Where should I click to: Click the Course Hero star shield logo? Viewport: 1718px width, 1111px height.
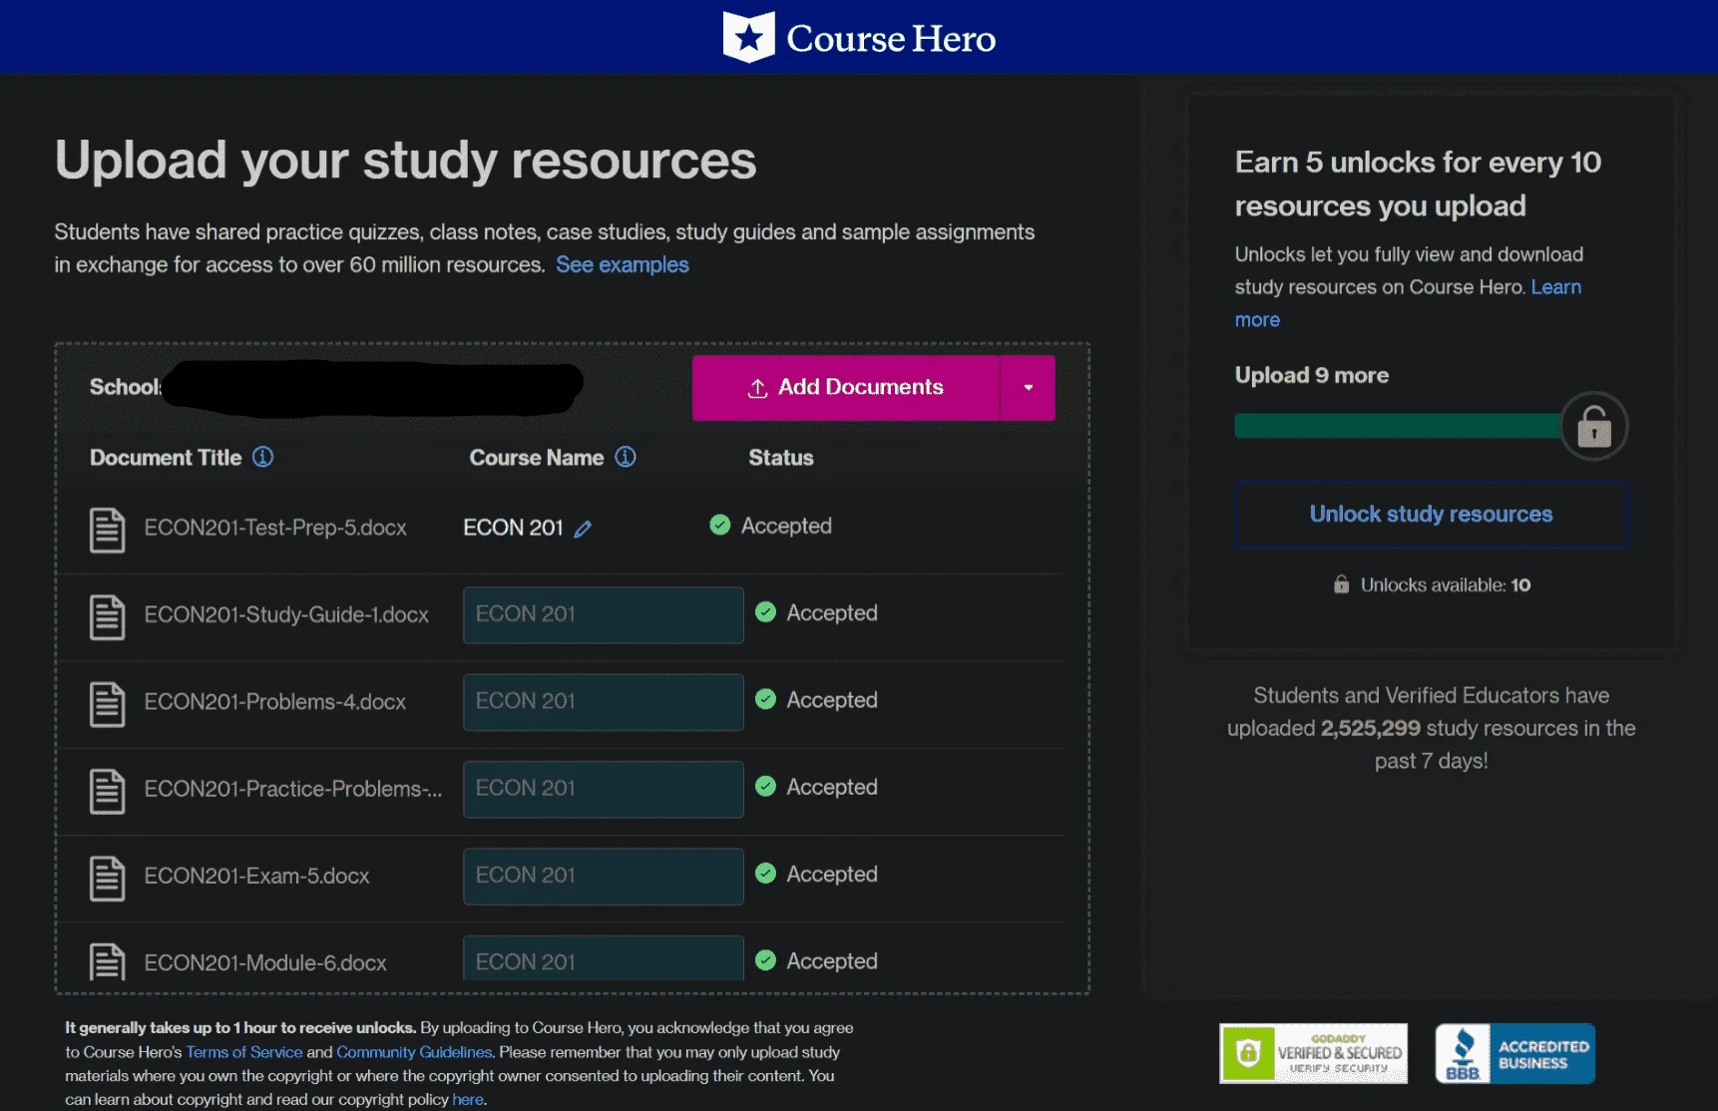(748, 37)
